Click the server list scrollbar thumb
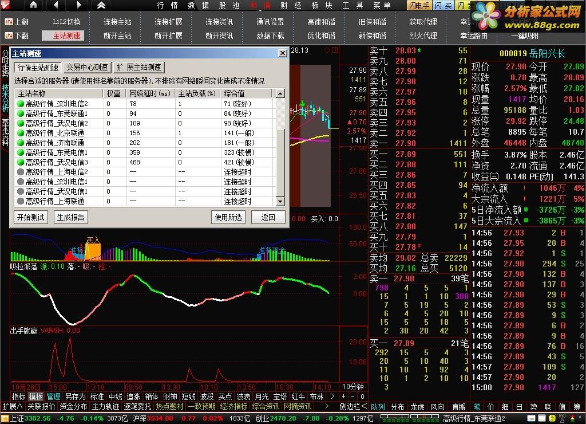Screen dimensions: 586x424 280,163
